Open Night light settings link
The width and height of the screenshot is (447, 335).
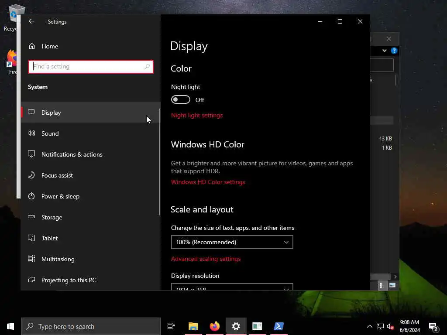click(x=197, y=115)
